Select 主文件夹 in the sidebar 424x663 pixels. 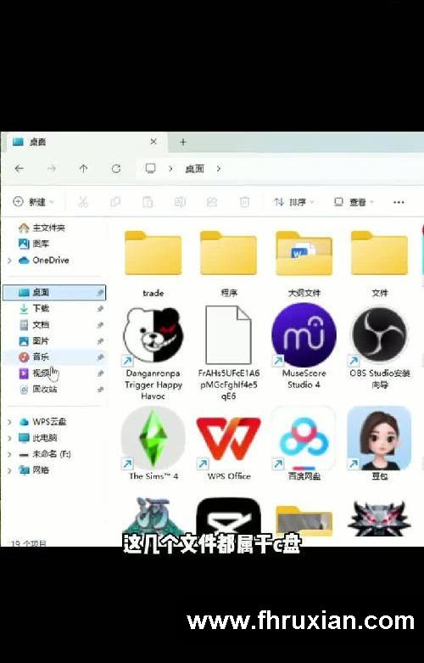(42, 228)
